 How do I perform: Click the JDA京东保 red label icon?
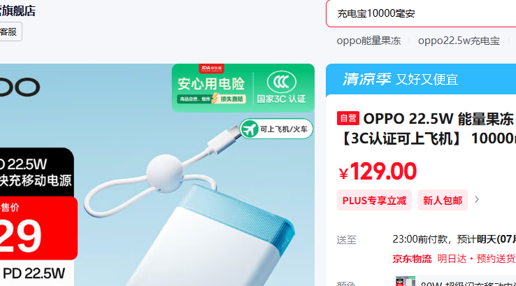point(211,68)
